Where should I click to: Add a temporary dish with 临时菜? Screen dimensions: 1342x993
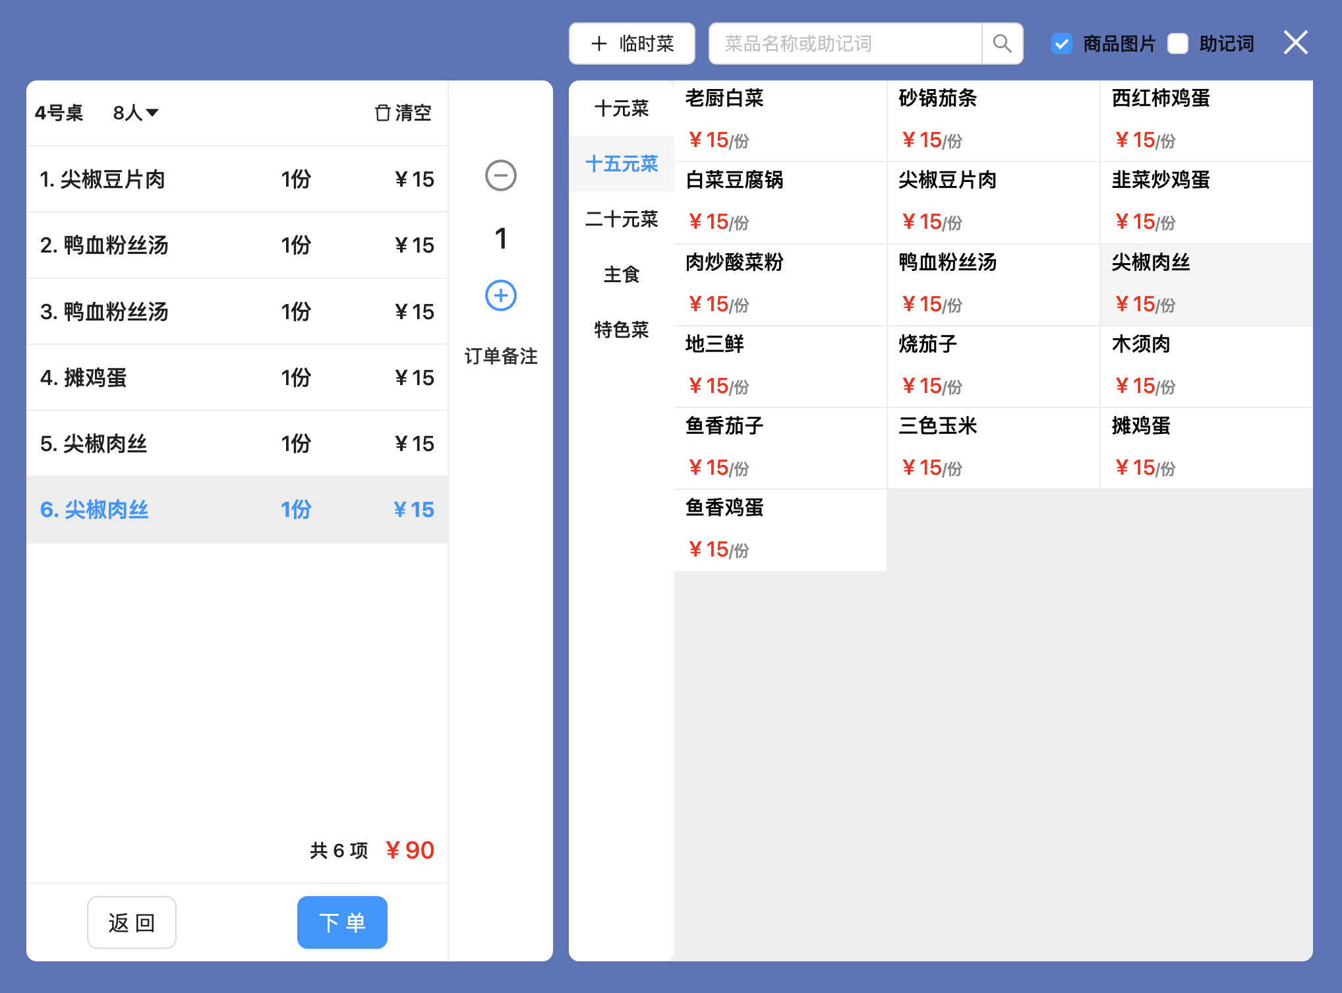(631, 44)
